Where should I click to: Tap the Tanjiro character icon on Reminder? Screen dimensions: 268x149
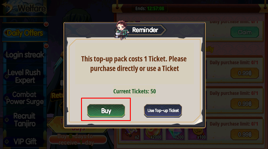click(121, 30)
